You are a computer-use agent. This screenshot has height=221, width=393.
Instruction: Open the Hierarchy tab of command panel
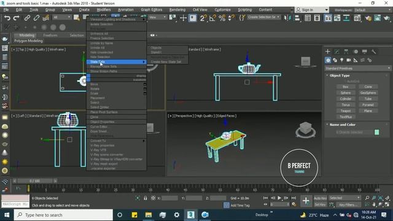(x=346, y=52)
